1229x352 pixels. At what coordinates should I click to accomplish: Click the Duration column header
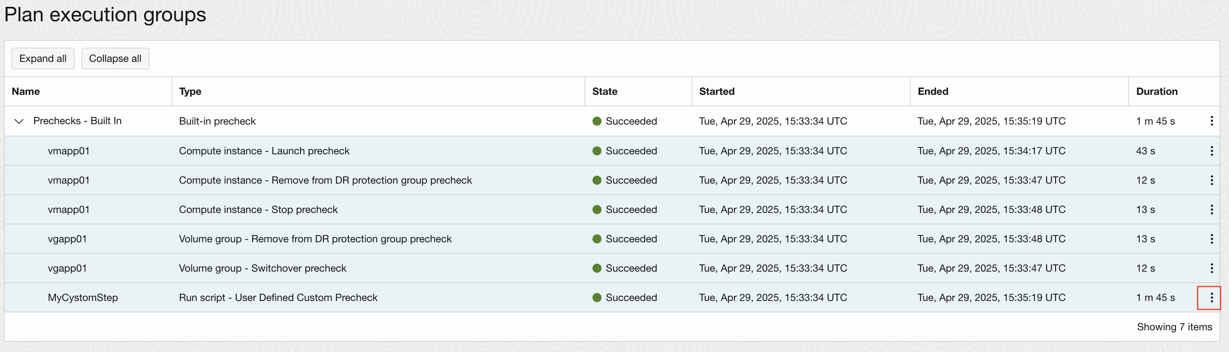[1157, 91]
